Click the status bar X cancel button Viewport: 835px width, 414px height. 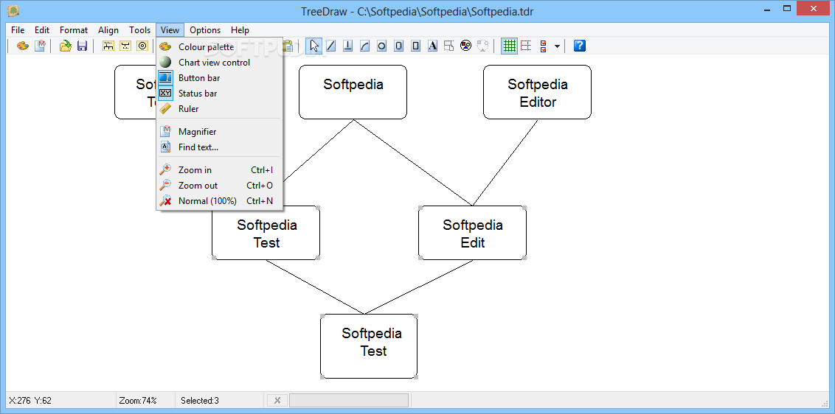(x=277, y=401)
